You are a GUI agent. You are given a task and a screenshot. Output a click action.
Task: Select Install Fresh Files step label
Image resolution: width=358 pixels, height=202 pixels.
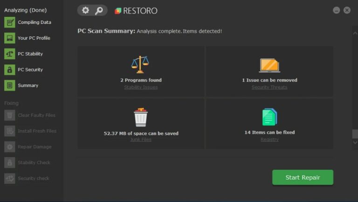[37, 131]
